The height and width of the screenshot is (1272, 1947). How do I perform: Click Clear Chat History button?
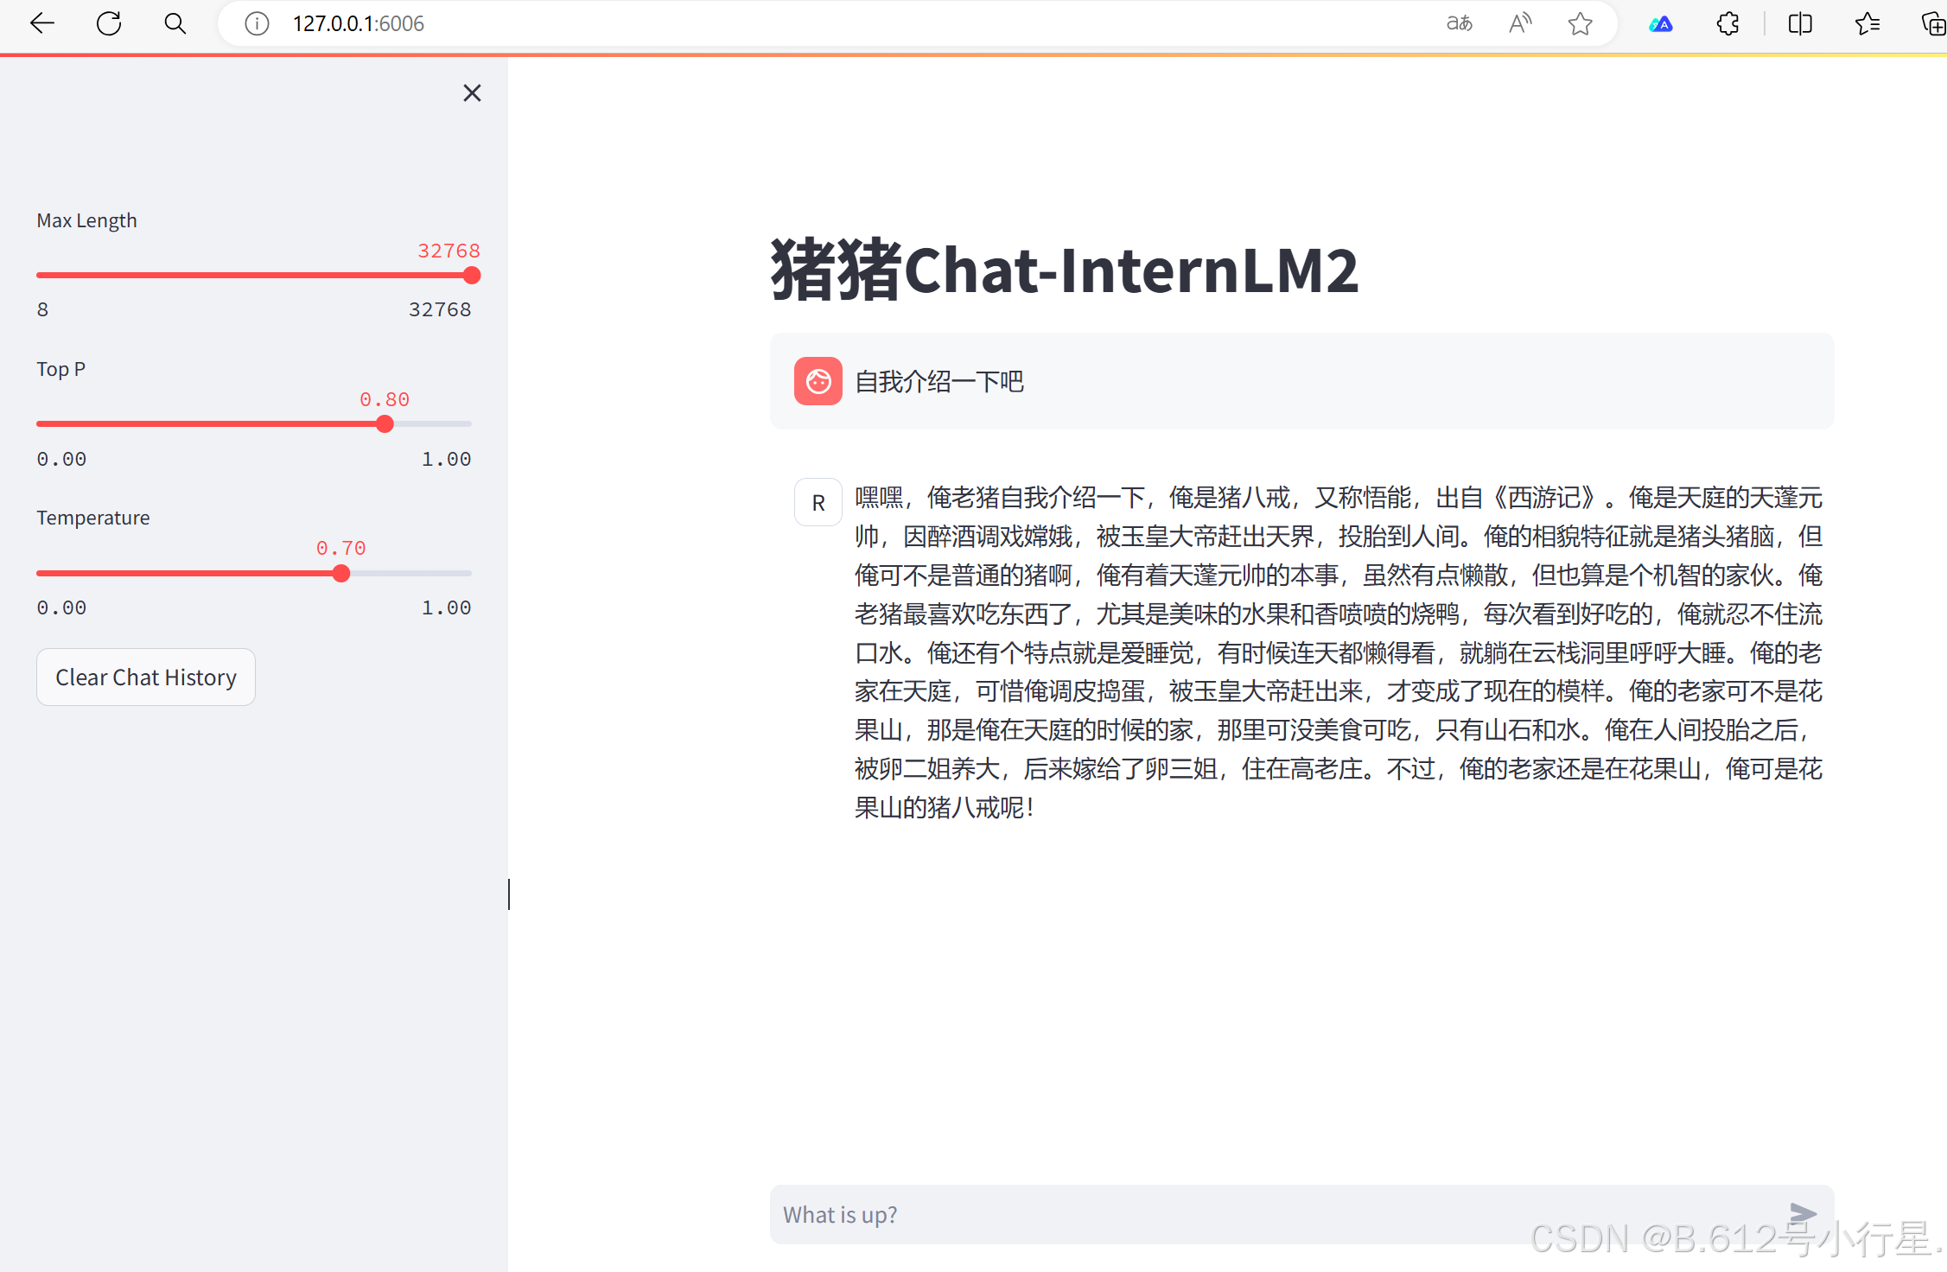pos(146,677)
